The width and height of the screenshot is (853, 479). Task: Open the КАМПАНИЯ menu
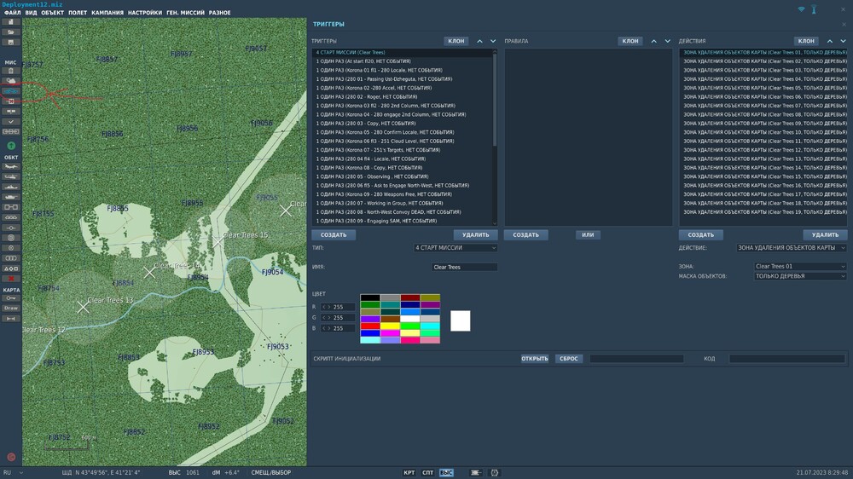click(x=107, y=13)
